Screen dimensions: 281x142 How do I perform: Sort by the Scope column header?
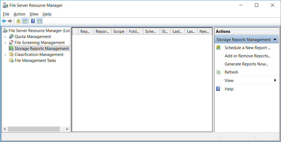pyautogui.click(x=119, y=31)
